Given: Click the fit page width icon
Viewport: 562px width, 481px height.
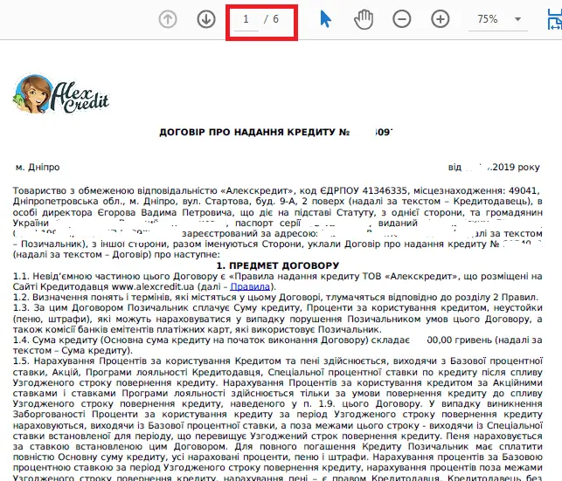Looking at the screenshot, I should pos(555,19).
